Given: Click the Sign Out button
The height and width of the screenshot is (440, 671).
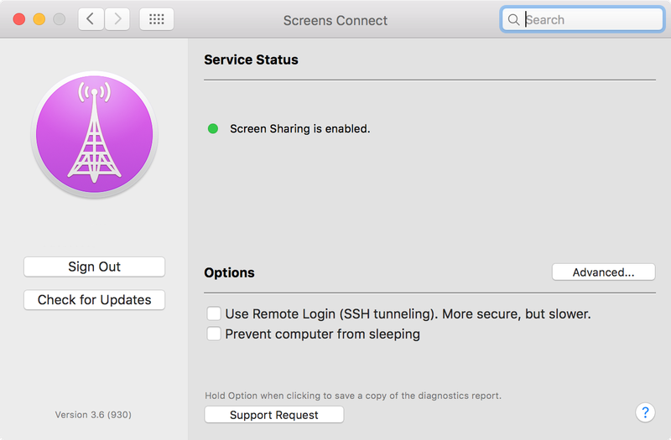Looking at the screenshot, I should tap(95, 267).
